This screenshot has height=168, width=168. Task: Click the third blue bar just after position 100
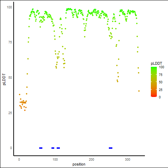tap(58, 148)
